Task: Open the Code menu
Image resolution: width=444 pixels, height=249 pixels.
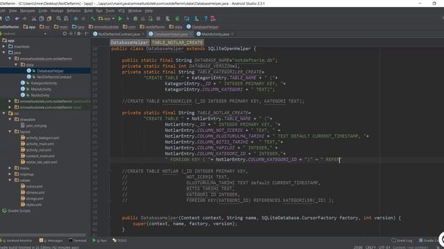Action: pyautogui.click(x=43, y=11)
